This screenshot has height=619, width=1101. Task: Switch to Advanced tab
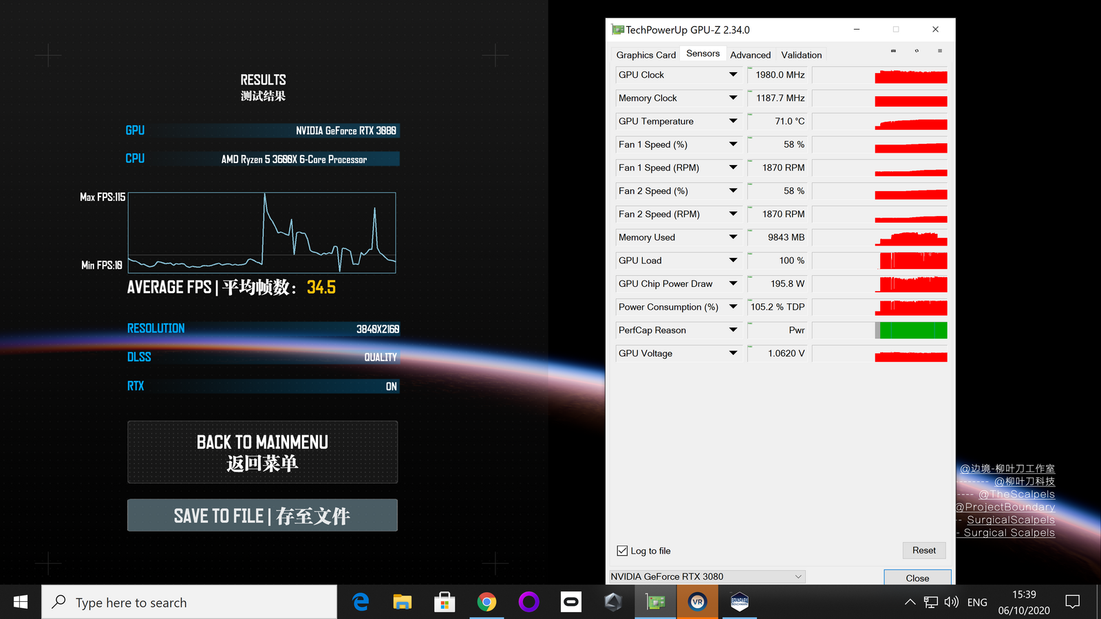click(750, 55)
